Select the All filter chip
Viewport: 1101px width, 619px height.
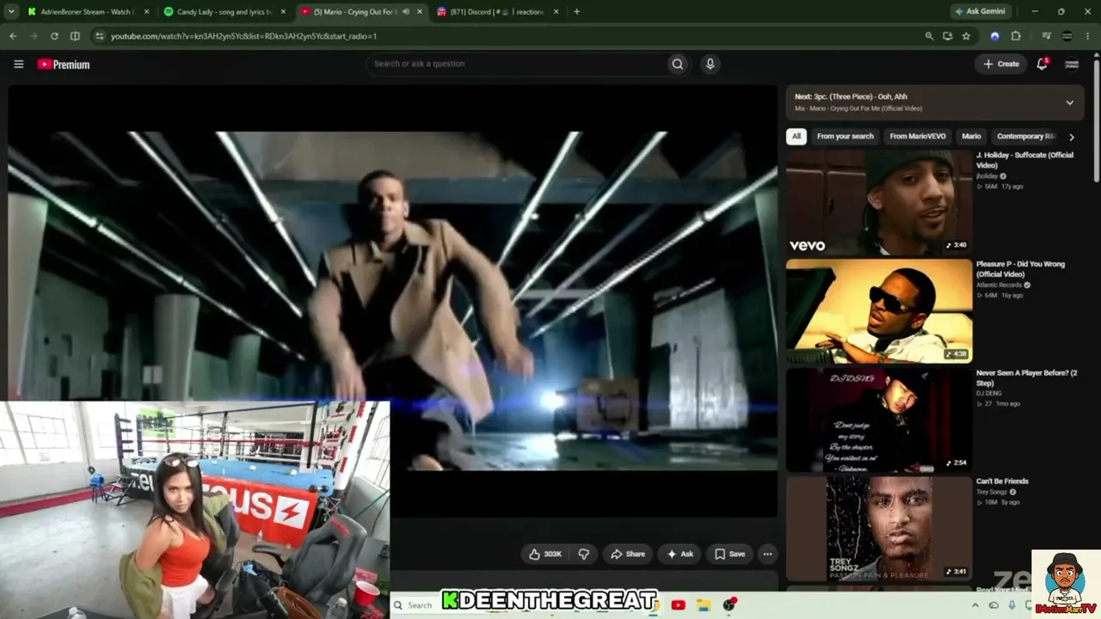click(797, 136)
